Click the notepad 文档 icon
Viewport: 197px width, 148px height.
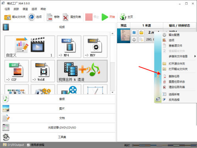[6, 118]
